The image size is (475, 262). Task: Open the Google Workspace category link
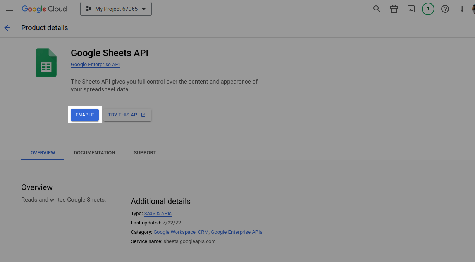click(174, 232)
